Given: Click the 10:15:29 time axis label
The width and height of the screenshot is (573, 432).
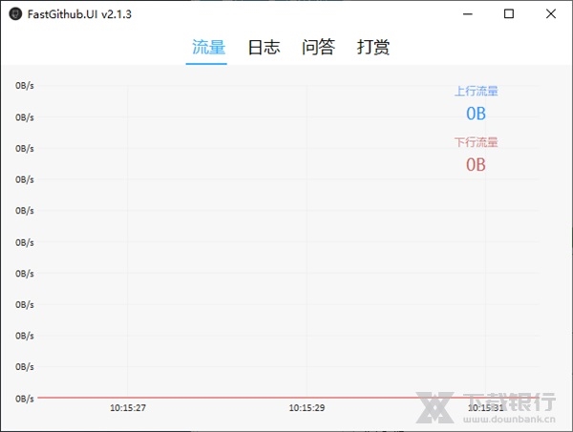Looking at the screenshot, I should [307, 408].
